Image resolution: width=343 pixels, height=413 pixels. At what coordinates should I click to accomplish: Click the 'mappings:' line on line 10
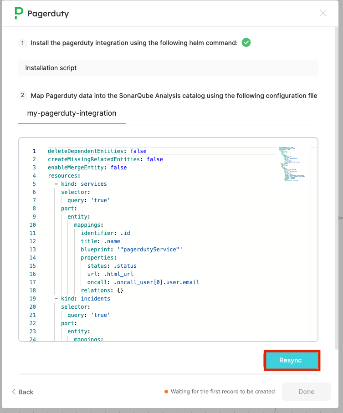coord(88,224)
